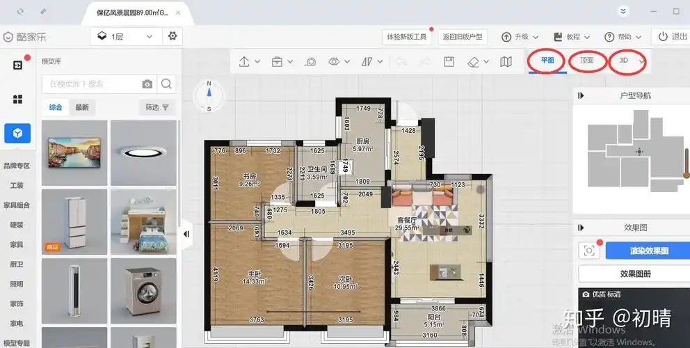
Task: Click the magnifier search icon in model library
Action: (167, 84)
